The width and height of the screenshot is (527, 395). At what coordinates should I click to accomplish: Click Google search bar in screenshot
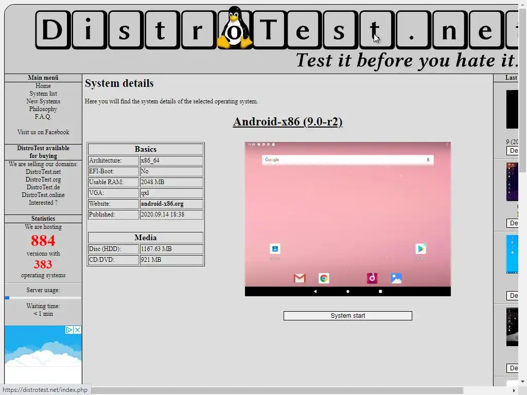pyautogui.click(x=347, y=160)
